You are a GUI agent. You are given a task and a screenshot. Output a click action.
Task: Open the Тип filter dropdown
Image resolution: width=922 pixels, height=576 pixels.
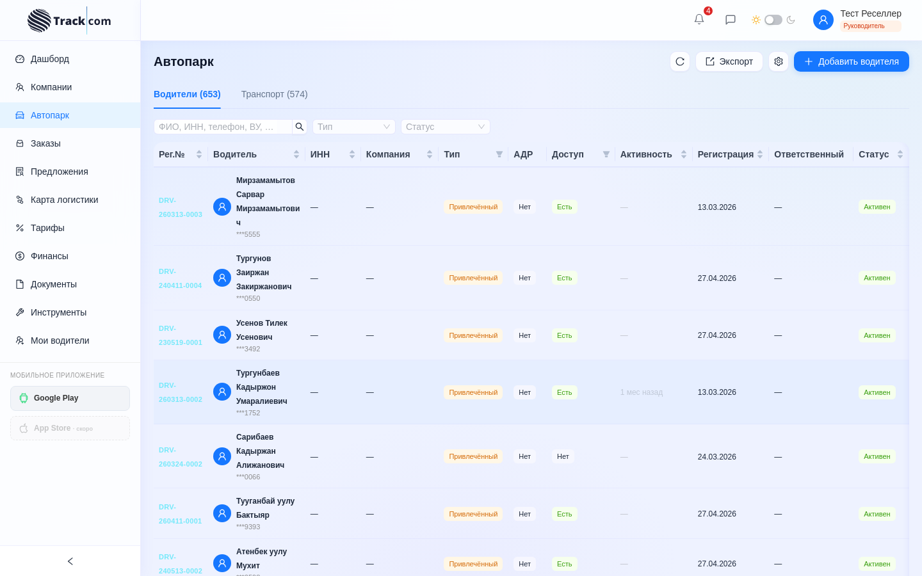[x=354, y=127]
